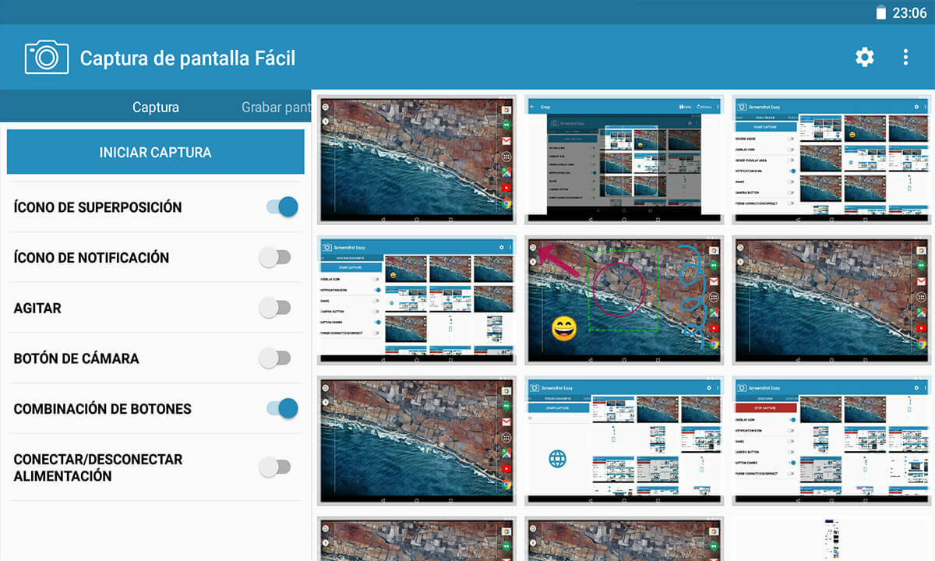Switch to the Captura tab

156,108
